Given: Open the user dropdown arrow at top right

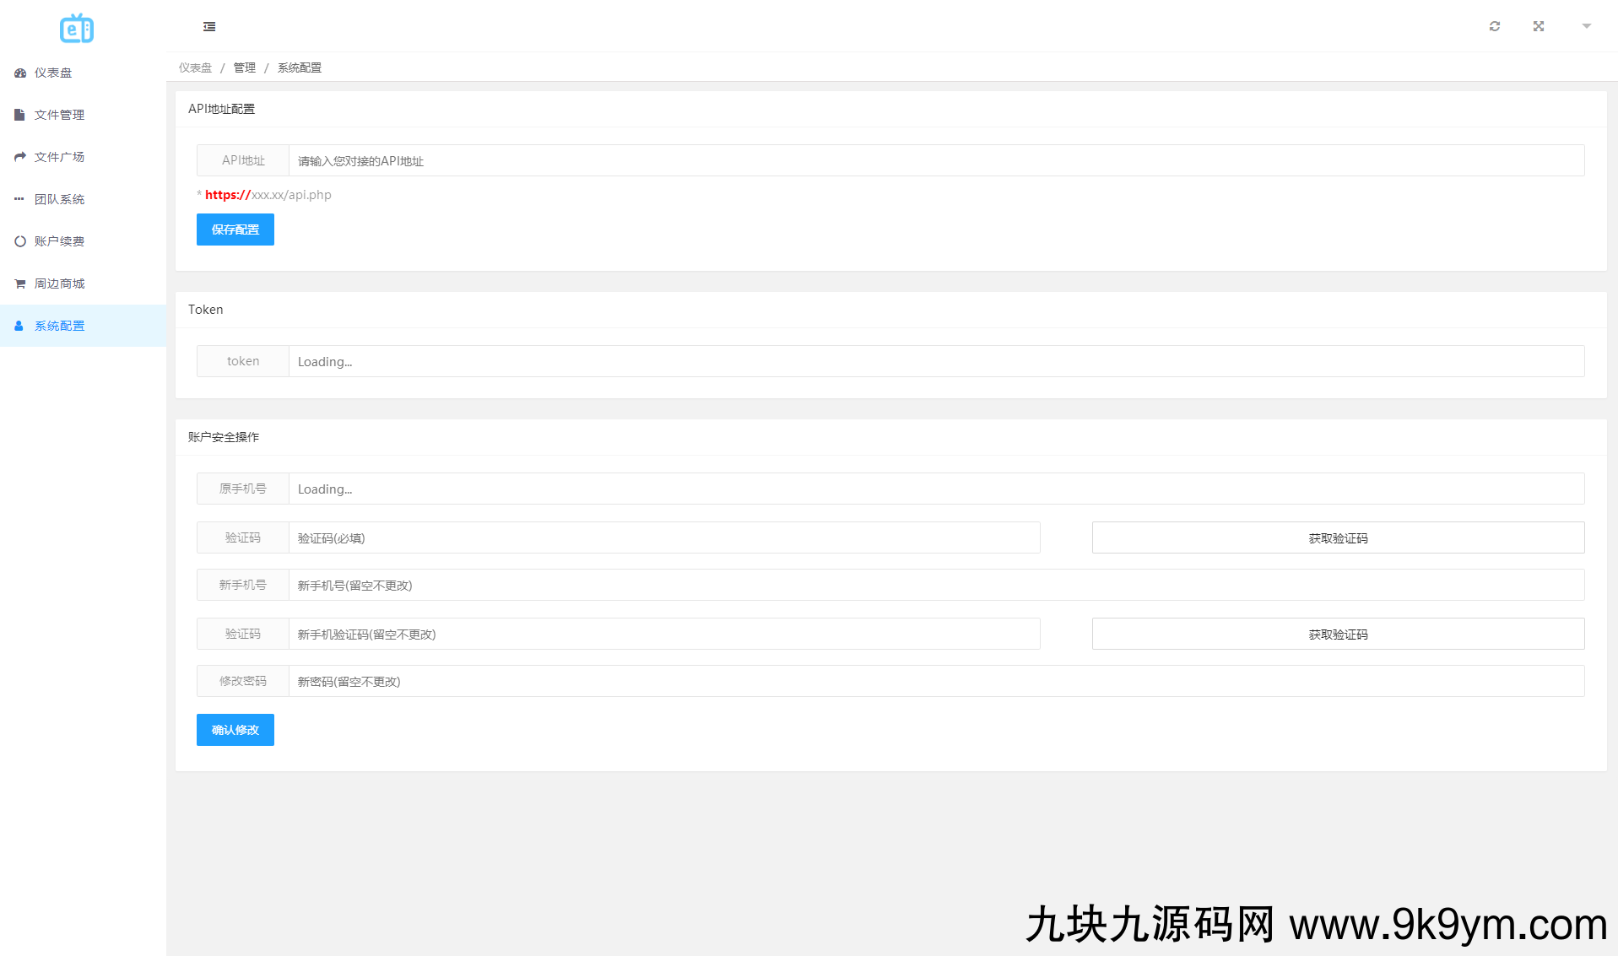Looking at the screenshot, I should click(x=1586, y=26).
